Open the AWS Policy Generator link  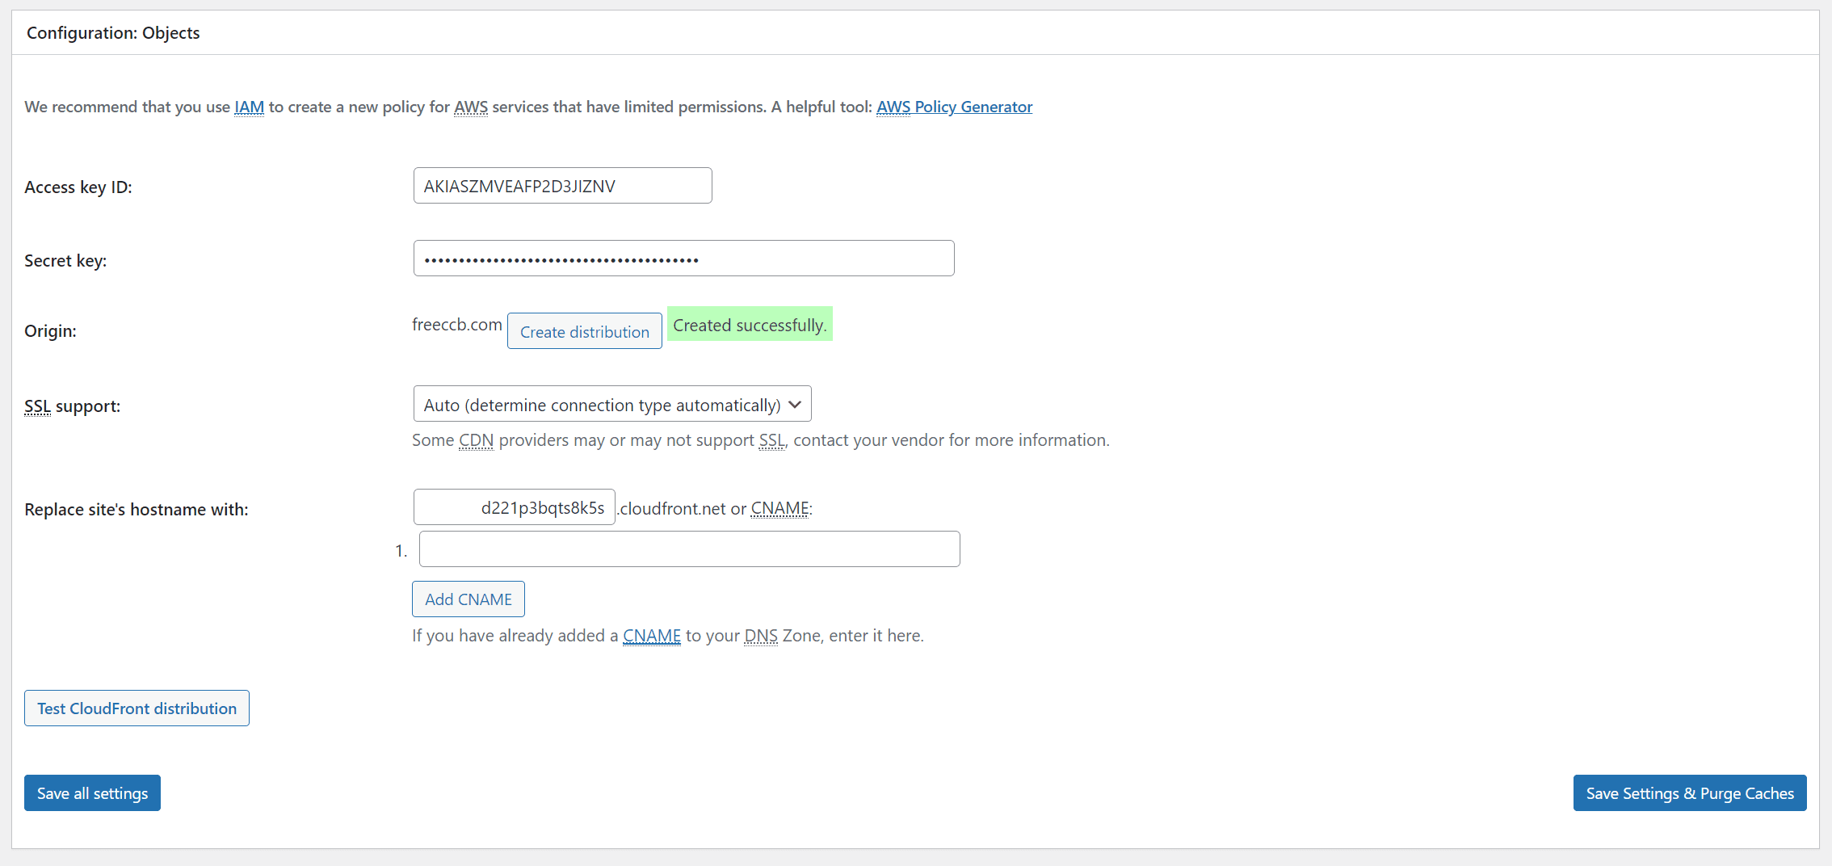954,107
